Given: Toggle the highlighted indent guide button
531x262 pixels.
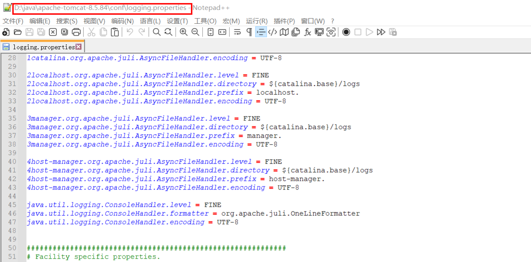Looking at the screenshot, I should point(261,32).
